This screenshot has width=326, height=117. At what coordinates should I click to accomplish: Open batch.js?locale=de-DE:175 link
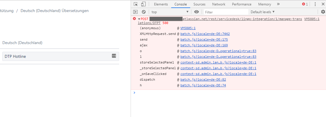pos(204,39)
